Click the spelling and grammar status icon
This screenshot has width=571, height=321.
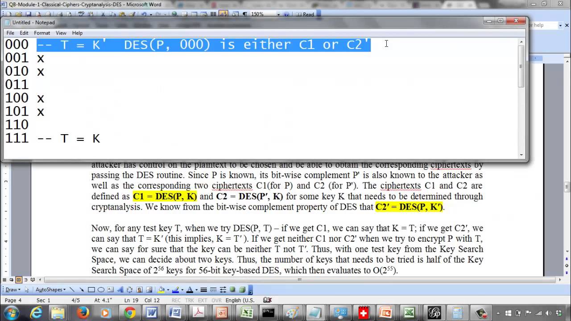[x=268, y=300]
